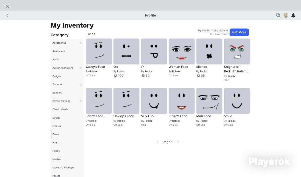Go to previous page arrow

point(157,142)
